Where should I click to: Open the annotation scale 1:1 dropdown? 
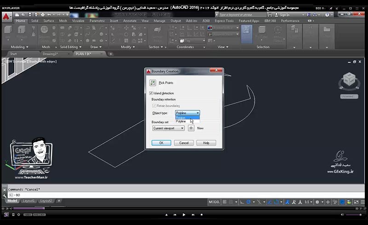point(308,202)
